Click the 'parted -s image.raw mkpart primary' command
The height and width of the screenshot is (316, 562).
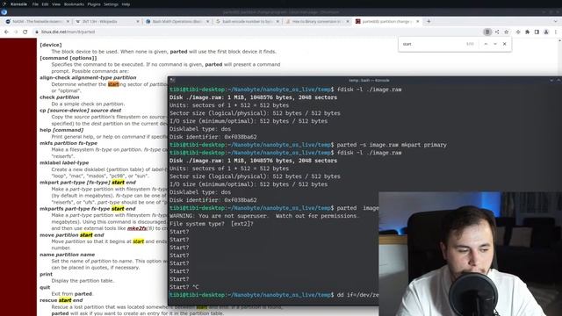click(392, 145)
